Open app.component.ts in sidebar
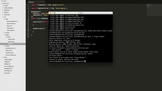The width and height of the screenshot is (162, 91). tap(12, 21)
